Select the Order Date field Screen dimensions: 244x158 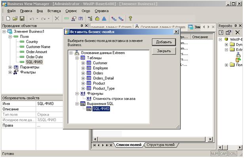[x=34, y=57]
